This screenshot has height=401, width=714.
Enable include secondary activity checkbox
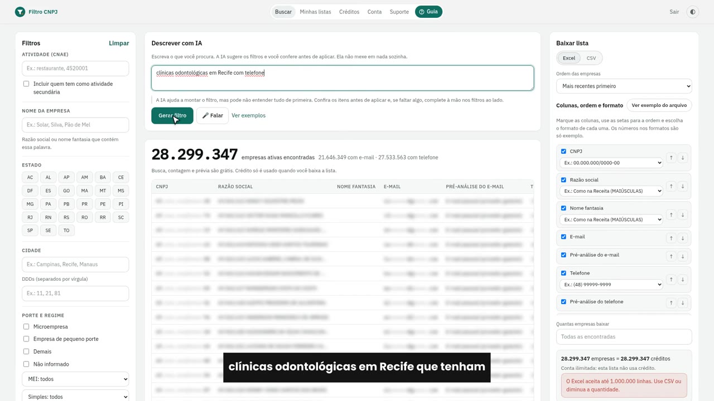26,84
